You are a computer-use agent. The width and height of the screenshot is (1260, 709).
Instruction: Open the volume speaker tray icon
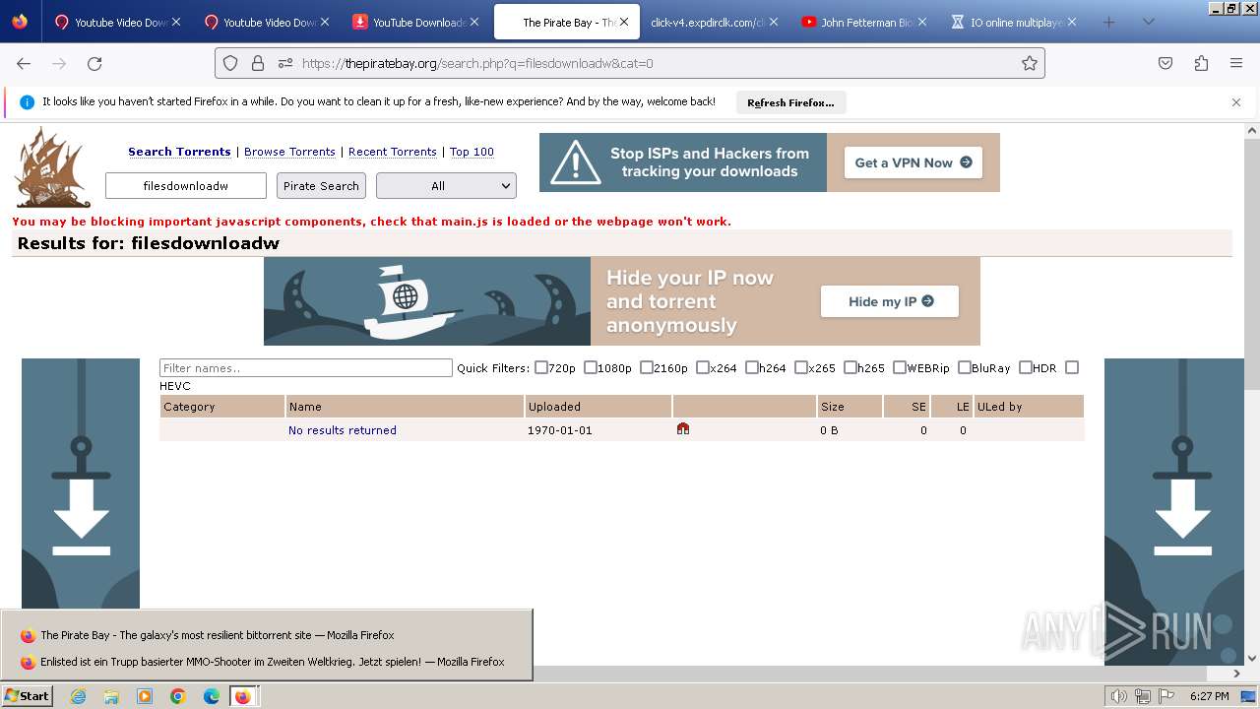(1119, 696)
